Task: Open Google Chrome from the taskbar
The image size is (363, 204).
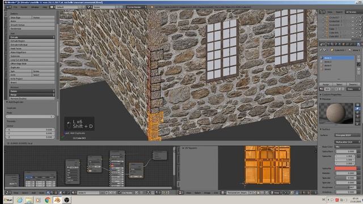Action: click(x=48, y=200)
